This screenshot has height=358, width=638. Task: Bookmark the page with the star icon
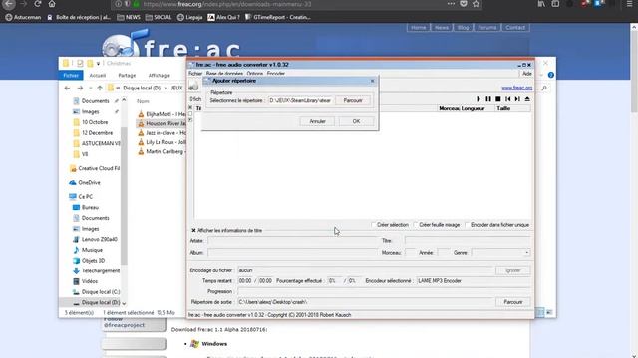click(x=476, y=4)
